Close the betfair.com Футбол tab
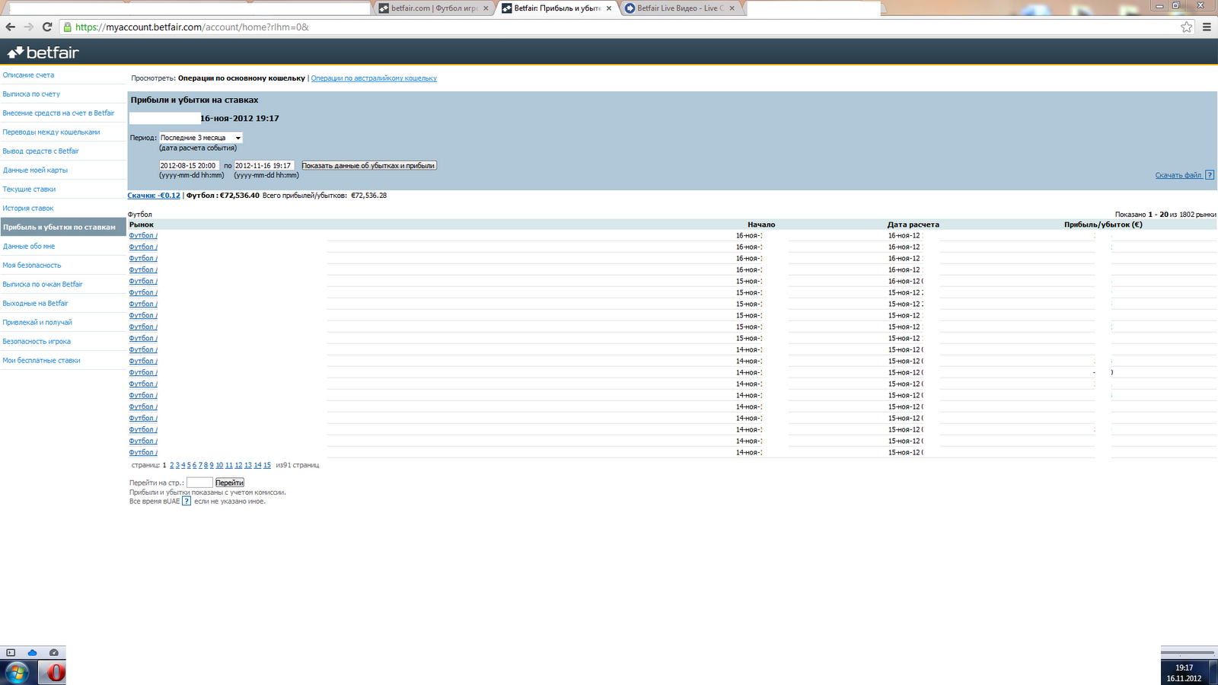 click(x=486, y=8)
